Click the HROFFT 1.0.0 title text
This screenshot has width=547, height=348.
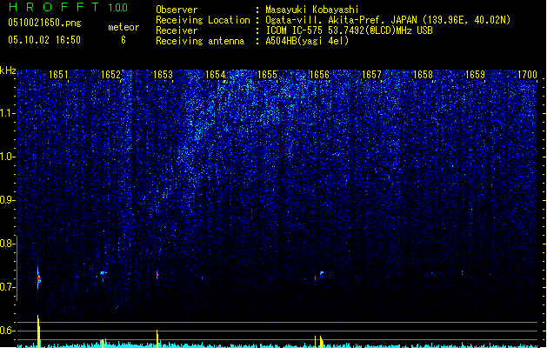pos(68,7)
